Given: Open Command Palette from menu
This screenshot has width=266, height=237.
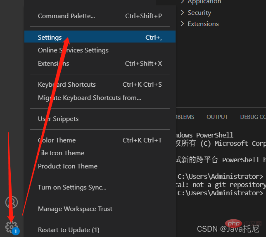Looking at the screenshot, I should 100,16.
